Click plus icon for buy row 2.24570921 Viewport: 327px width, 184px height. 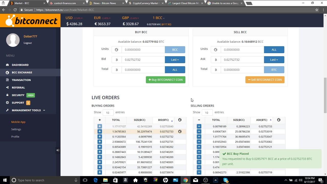click(100, 162)
